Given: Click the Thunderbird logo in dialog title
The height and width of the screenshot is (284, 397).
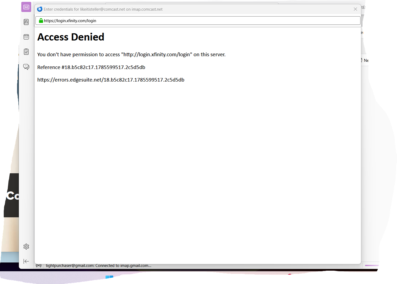Looking at the screenshot, I should tap(40, 9).
